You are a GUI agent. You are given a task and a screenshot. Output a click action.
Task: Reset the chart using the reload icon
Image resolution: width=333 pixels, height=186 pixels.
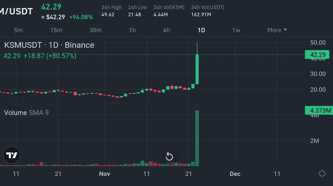169,157
